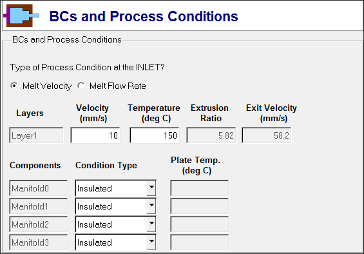Click the Layer1 velocity input field
364x254 pixels.
click(x=95, y=135)
